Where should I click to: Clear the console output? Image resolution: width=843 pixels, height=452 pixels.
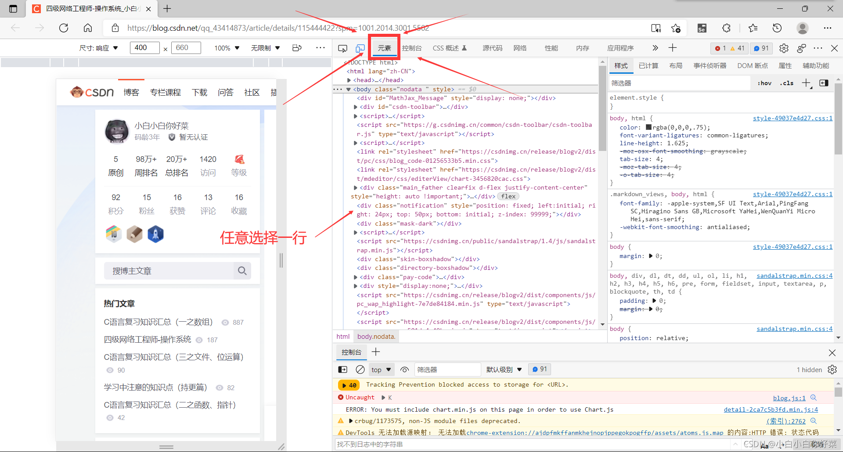coord(360,369)
